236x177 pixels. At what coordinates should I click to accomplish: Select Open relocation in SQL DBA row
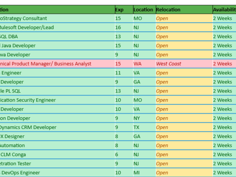pyautogui.click(x=184, y=37)
